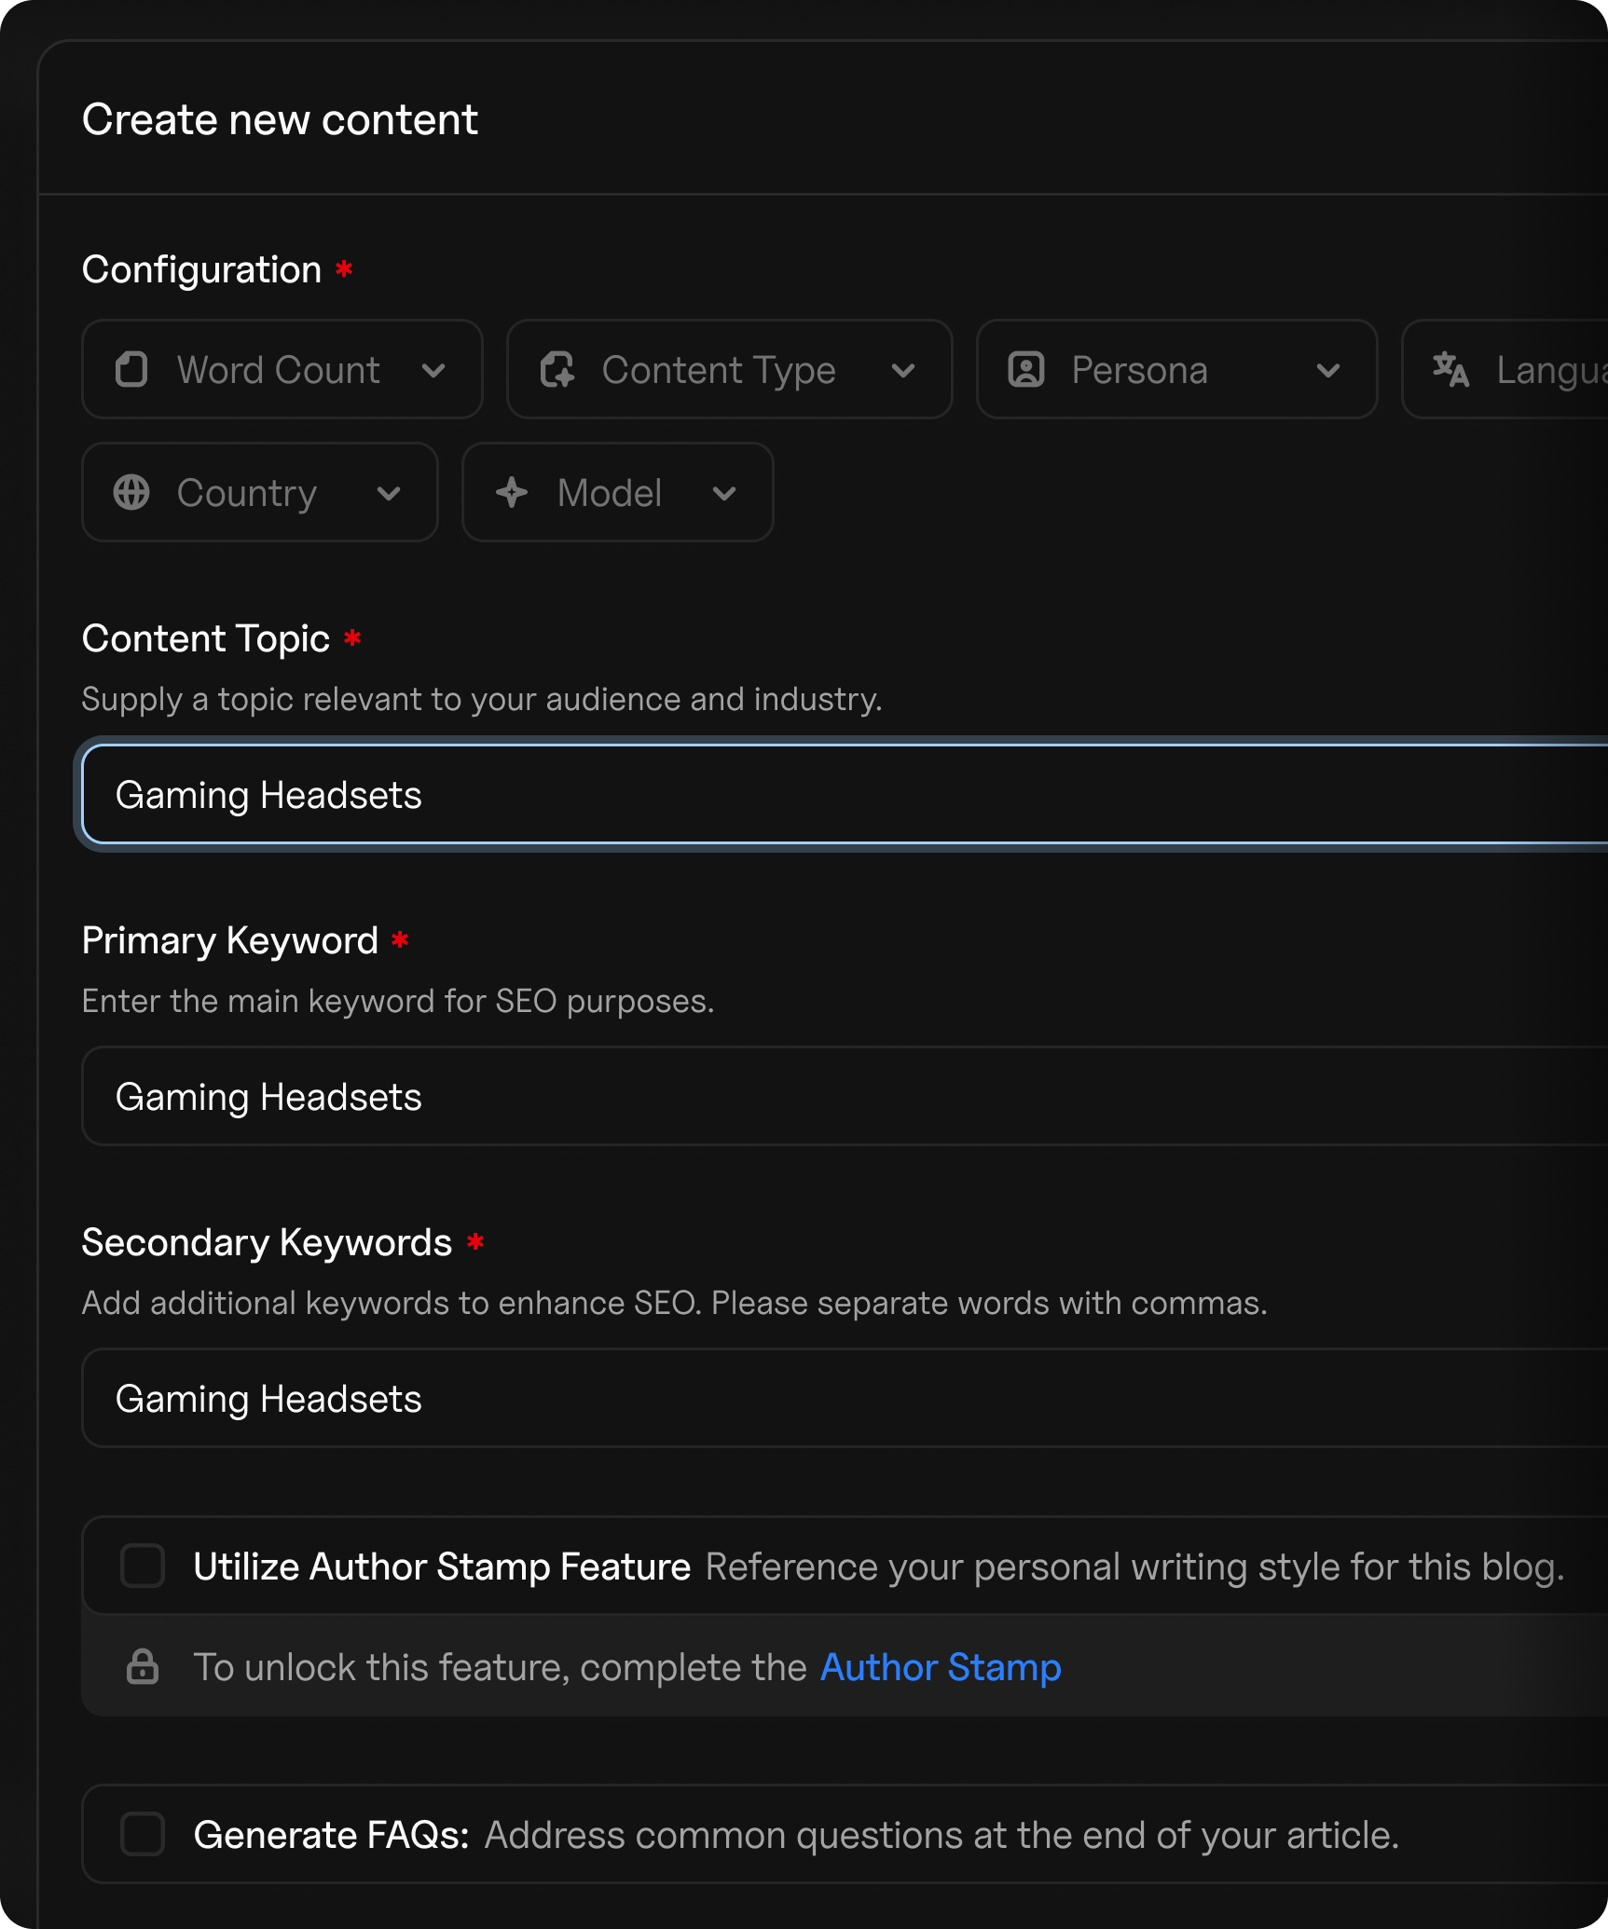Expand the Persona dropdown chevron
The image size is (1608, 1929).
click(x=1327, y=371)
